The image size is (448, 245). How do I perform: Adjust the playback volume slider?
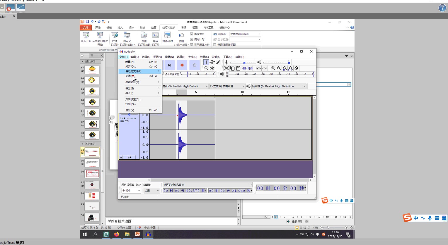[x=289, y=63]
